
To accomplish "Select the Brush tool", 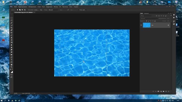I will point(11,35).
